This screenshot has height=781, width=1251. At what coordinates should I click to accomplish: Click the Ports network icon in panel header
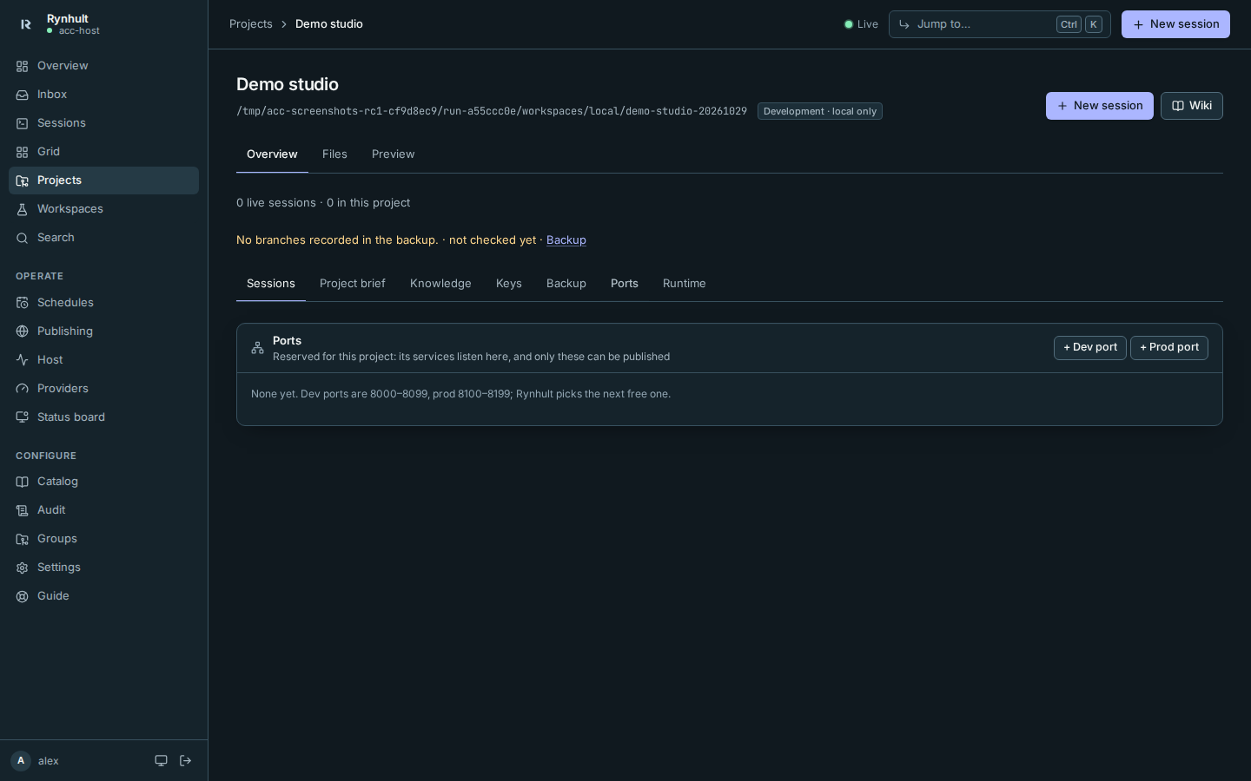click(x=258, y=348)
